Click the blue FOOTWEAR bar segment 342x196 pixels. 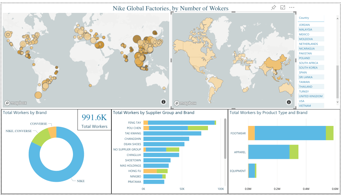[290, 133]
